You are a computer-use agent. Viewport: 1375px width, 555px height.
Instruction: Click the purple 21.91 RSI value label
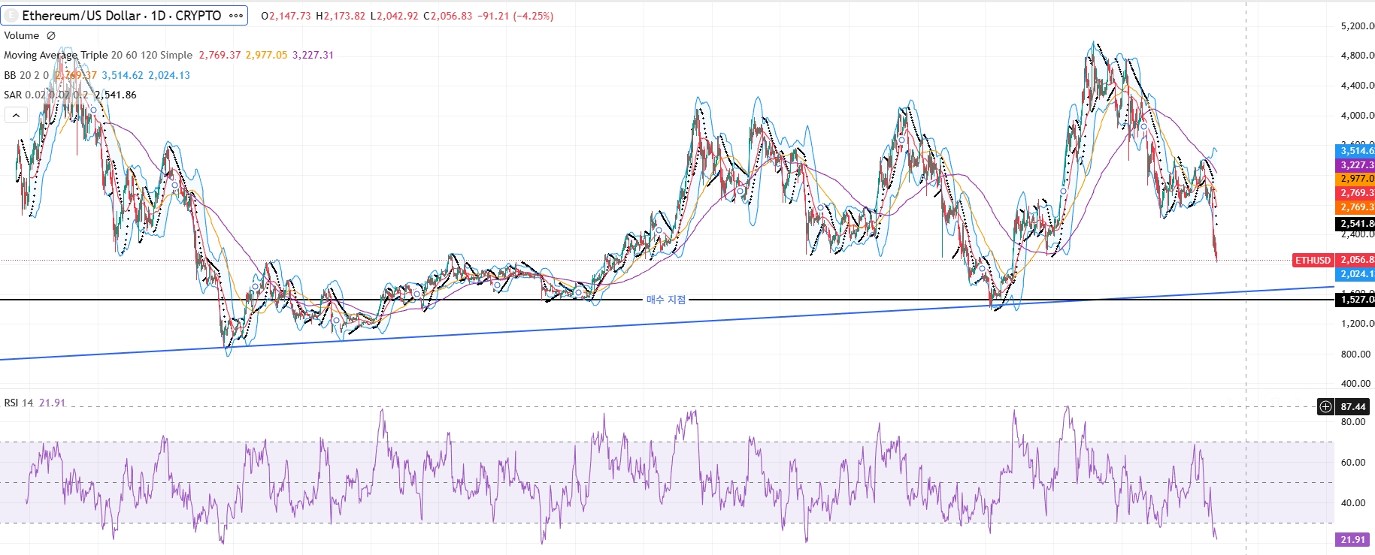(x=1352, y=539)
